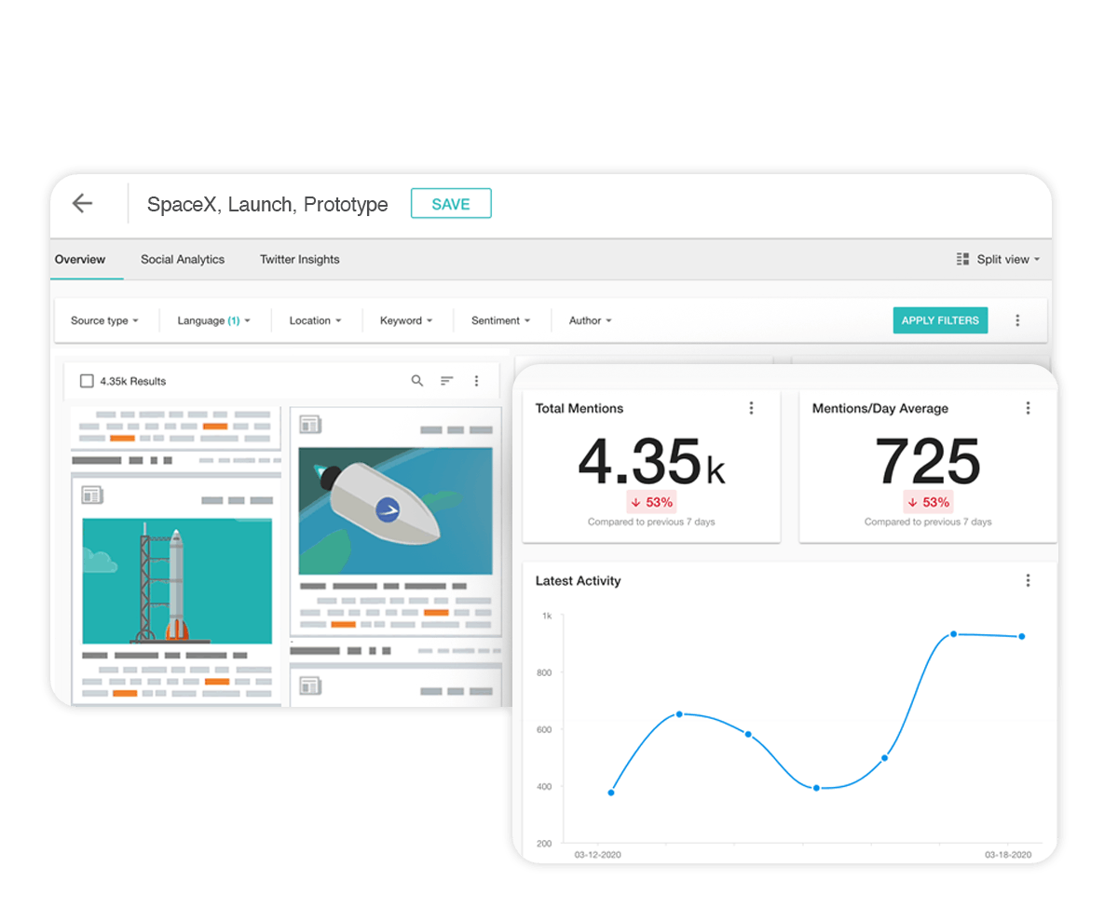
Task: Open Latest Activity options menu
Action: pyautogui.click(x=1028, y=580)
